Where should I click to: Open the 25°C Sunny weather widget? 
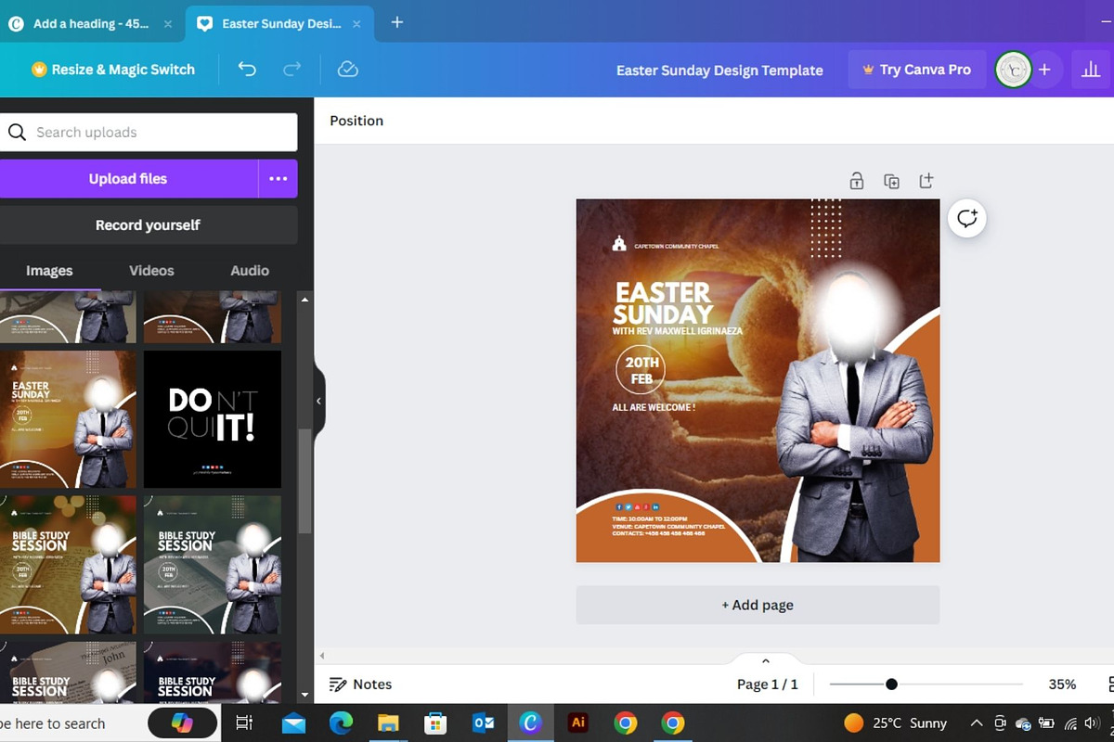click(895, 723)
